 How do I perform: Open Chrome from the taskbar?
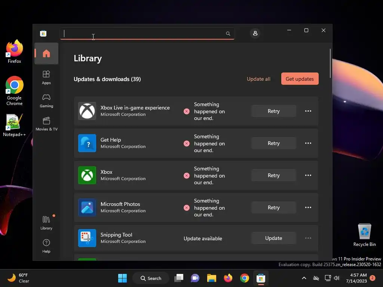(245, 278)
